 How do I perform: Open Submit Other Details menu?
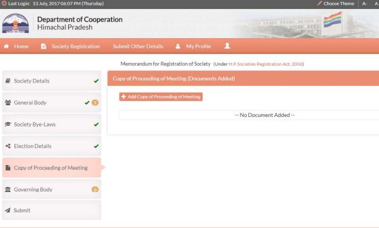[x=138, y=46]
